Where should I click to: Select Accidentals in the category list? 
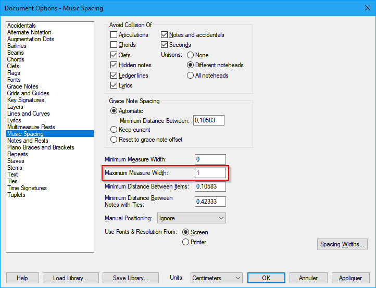pyautogui.click(x=21, y=26)
